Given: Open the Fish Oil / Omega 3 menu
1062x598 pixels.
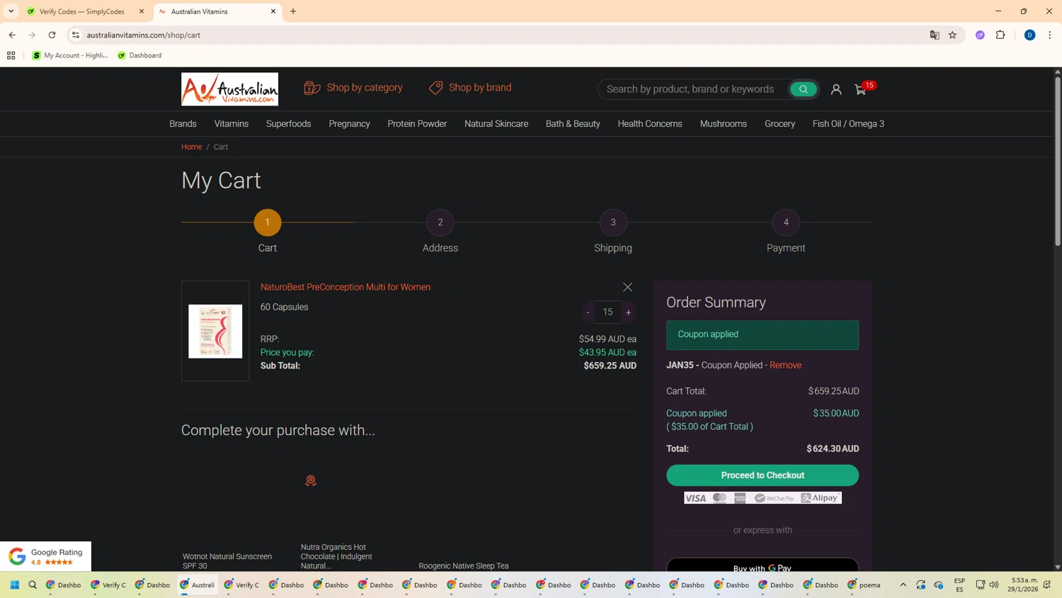Looking at the screenshot, I should tap(848, 124).
